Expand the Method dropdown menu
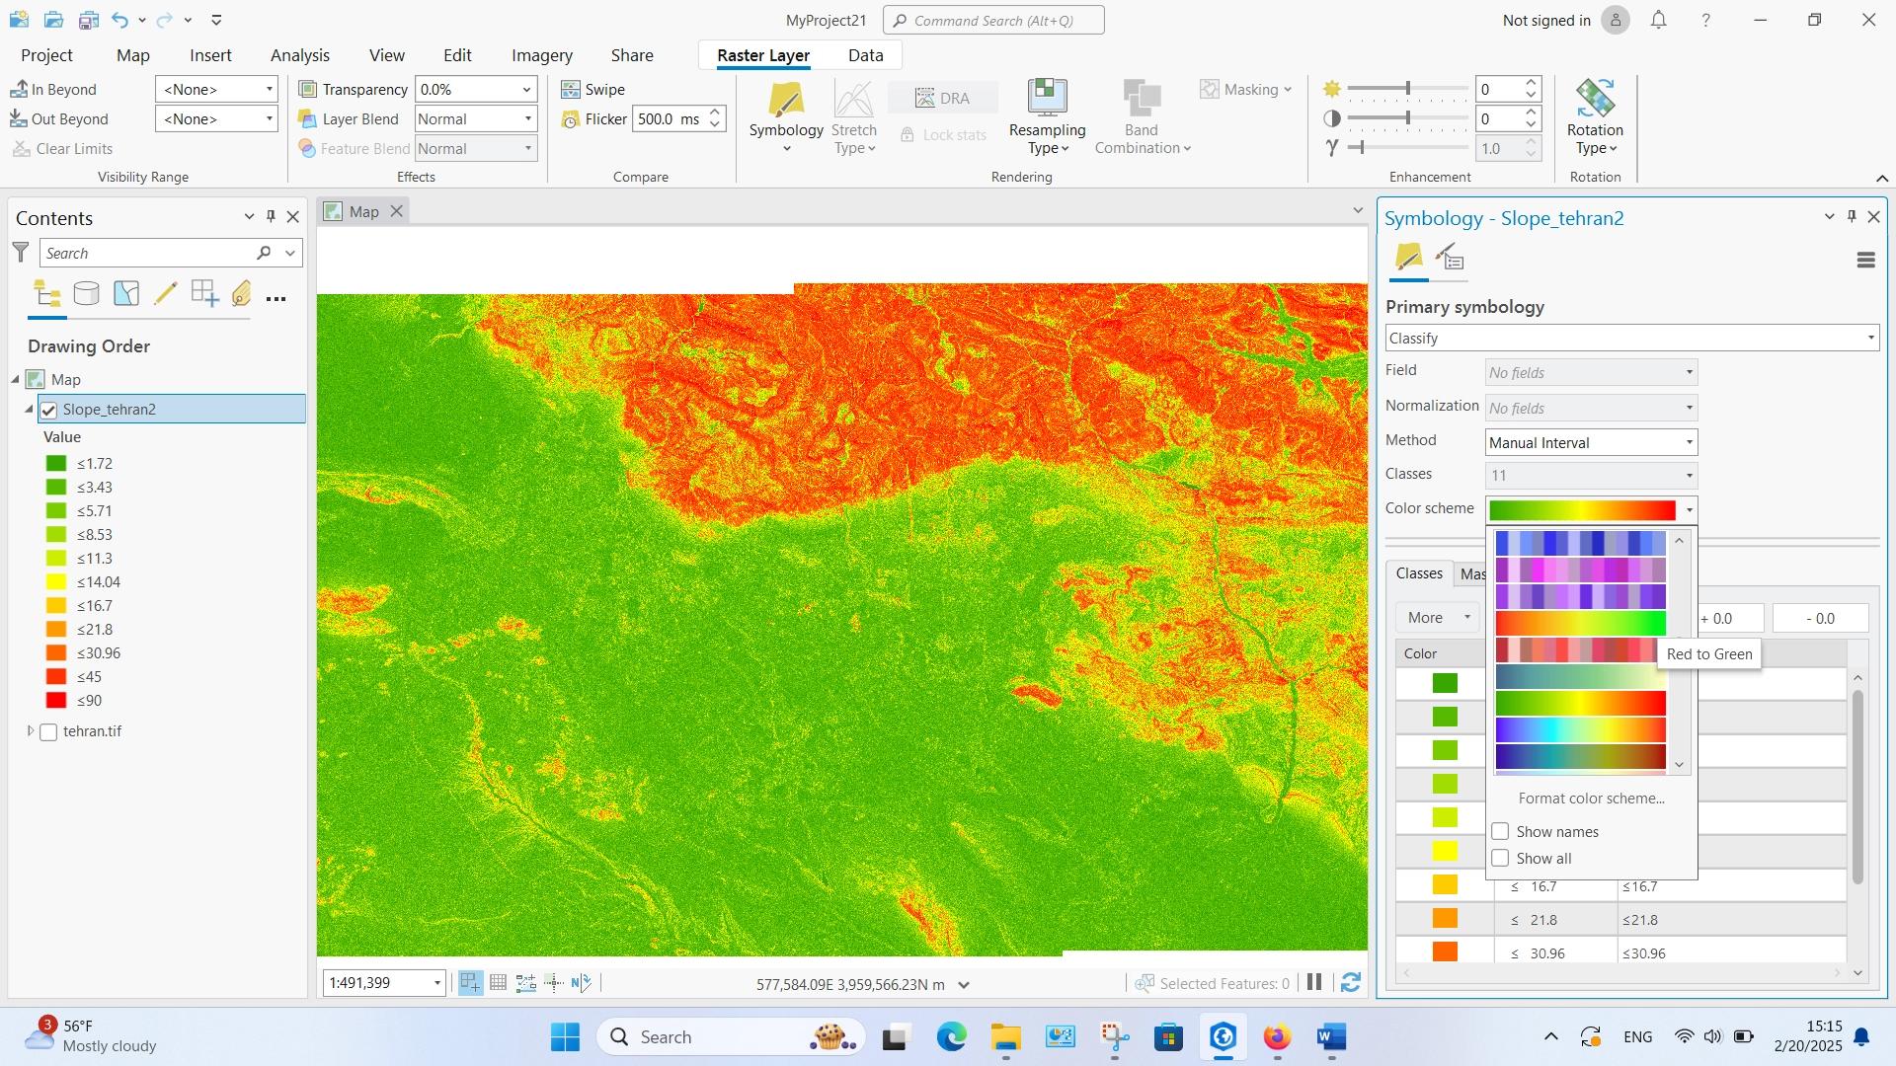Viewport: 1896px width, 1066px height. pyautogui.click(x=1688, y=441)
